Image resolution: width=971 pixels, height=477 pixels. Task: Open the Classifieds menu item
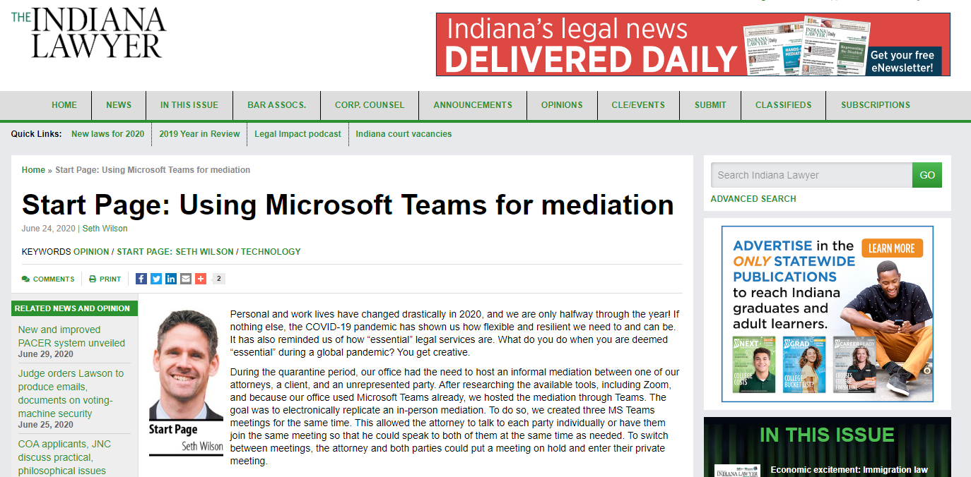point(784,105)
